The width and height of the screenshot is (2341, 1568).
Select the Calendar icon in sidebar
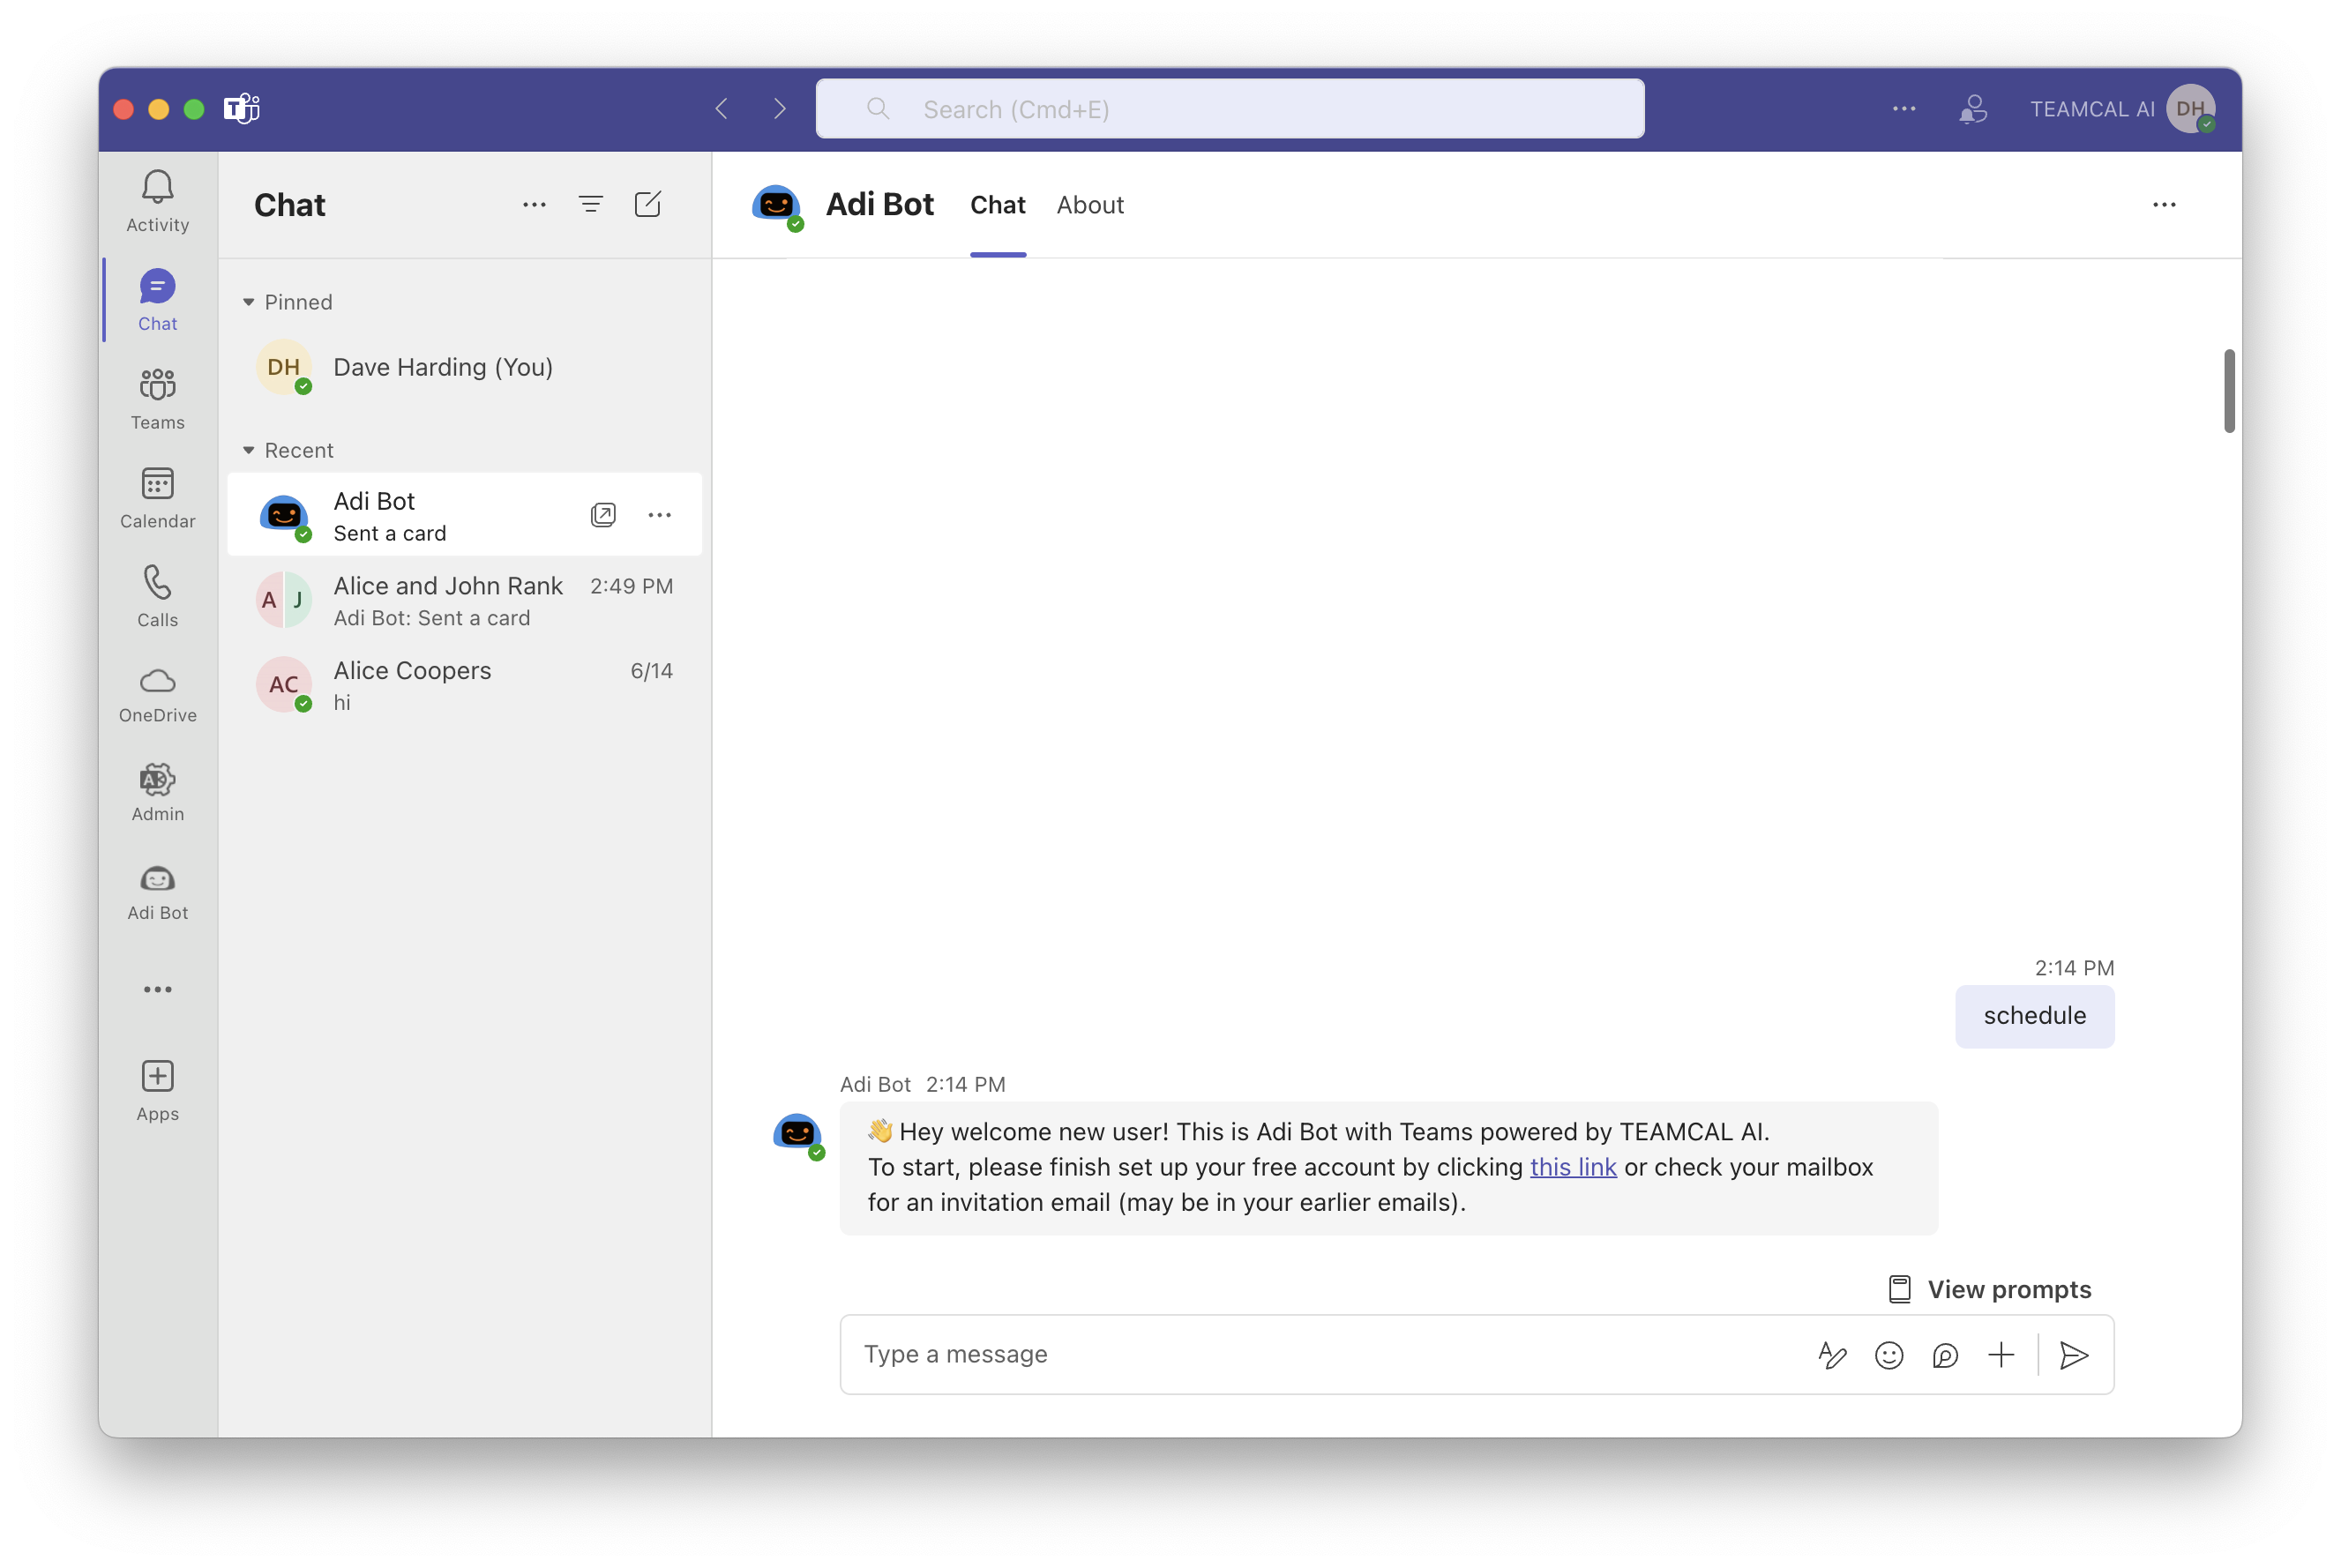(x=160, y=496)
